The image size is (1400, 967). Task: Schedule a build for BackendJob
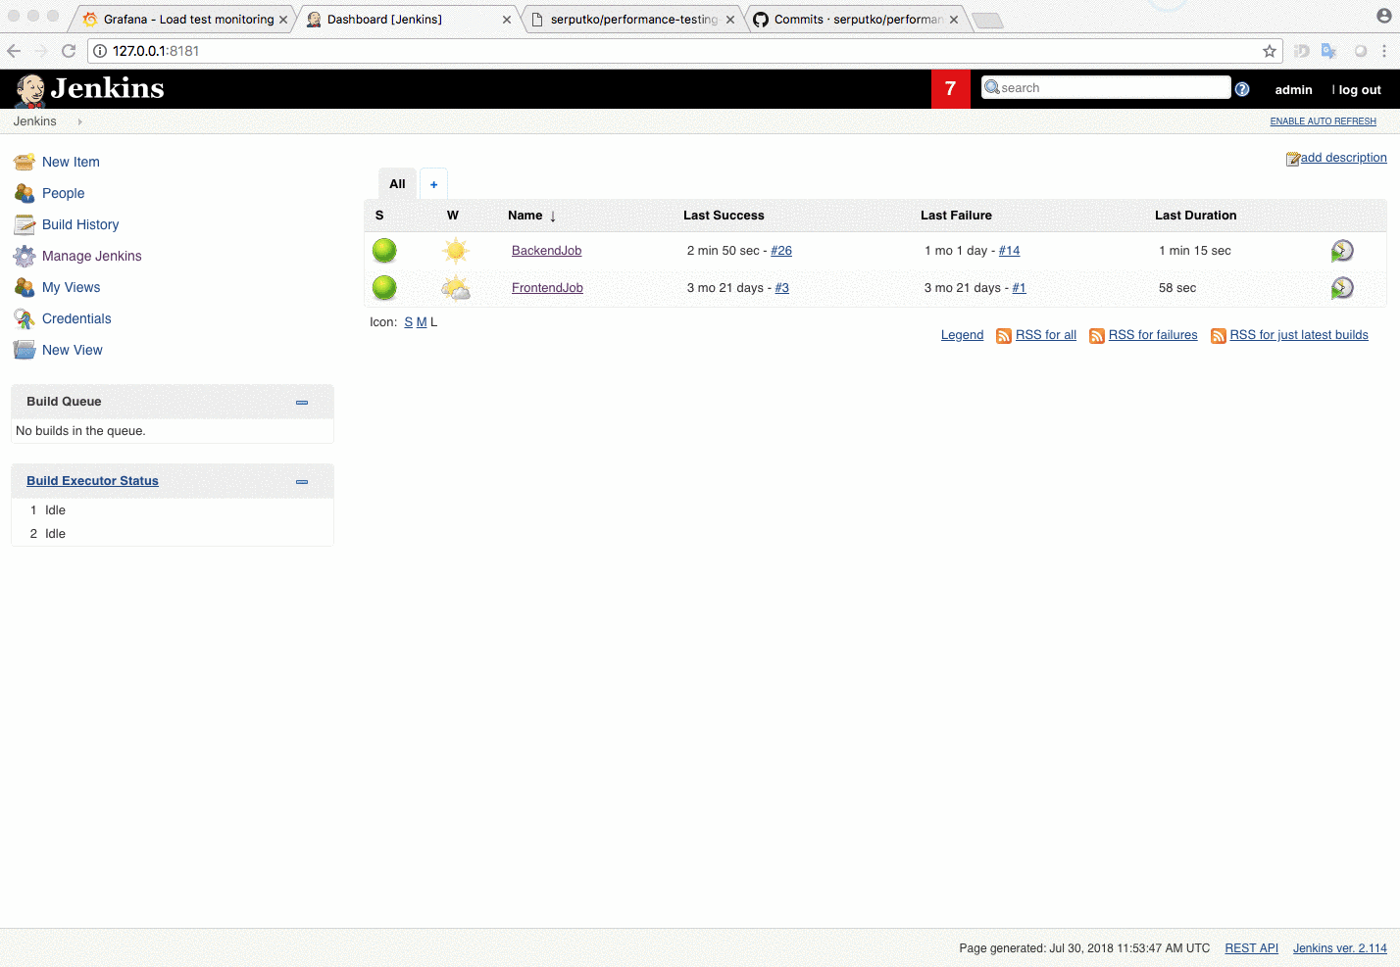[x=1342, y=251]
